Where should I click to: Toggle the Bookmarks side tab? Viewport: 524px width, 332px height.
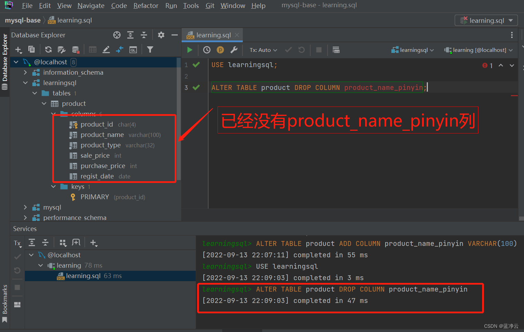pyautogui.click(x=5, y=303)
